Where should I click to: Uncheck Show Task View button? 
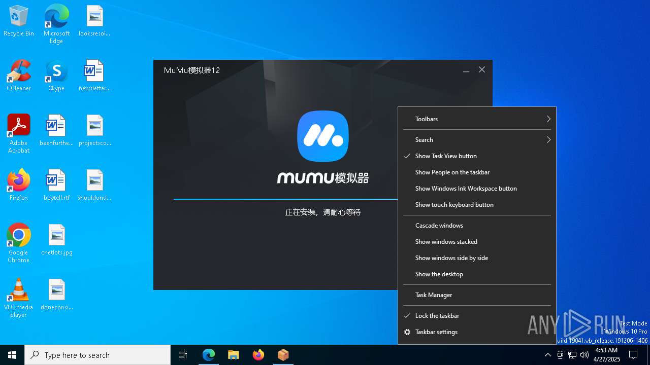(x=477, y=156)
